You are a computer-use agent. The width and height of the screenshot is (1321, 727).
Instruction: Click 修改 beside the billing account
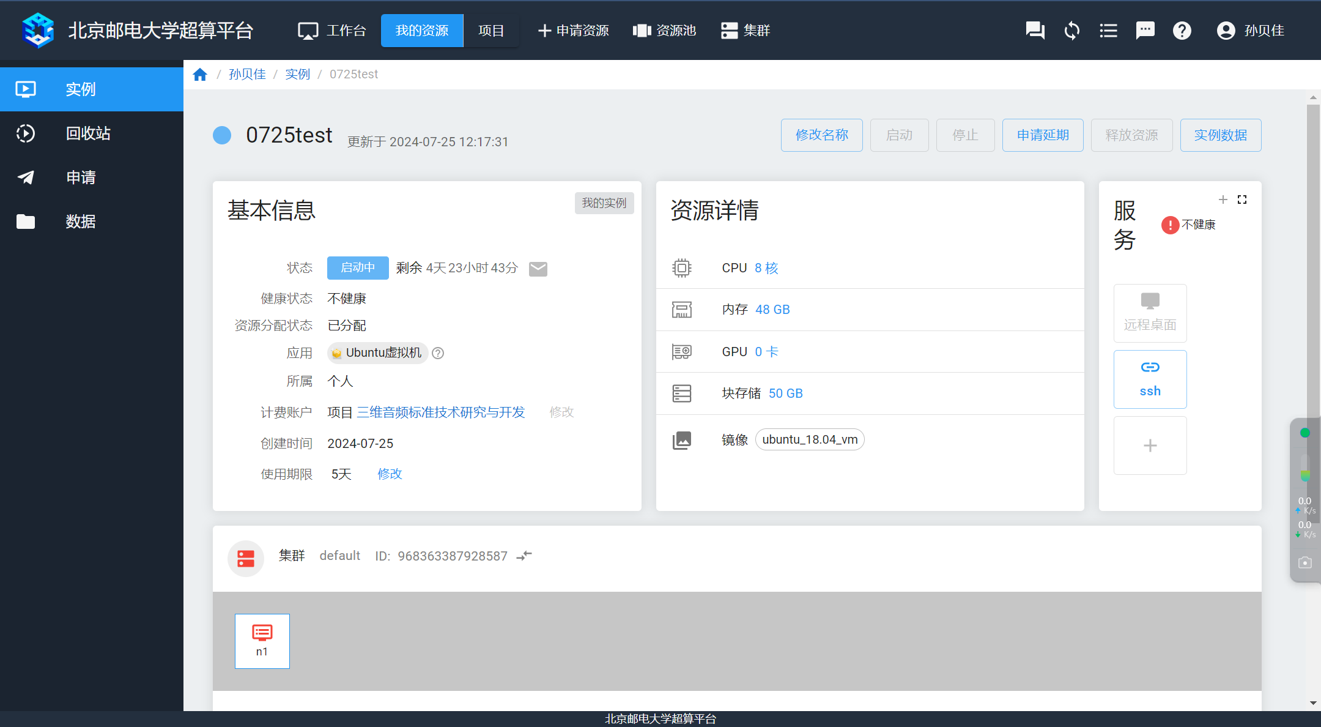[x=561, y=412]
